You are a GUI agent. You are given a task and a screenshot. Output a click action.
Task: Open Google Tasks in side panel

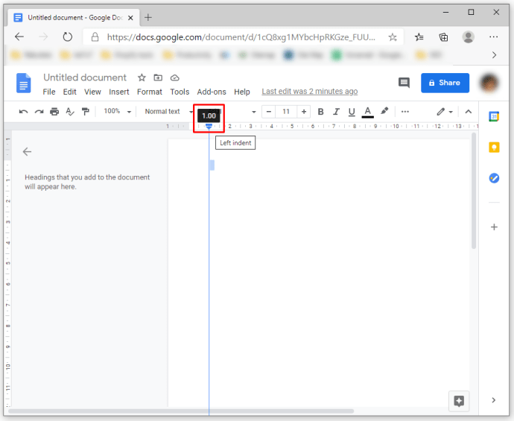pyautogui.click(x=494, y=178)
